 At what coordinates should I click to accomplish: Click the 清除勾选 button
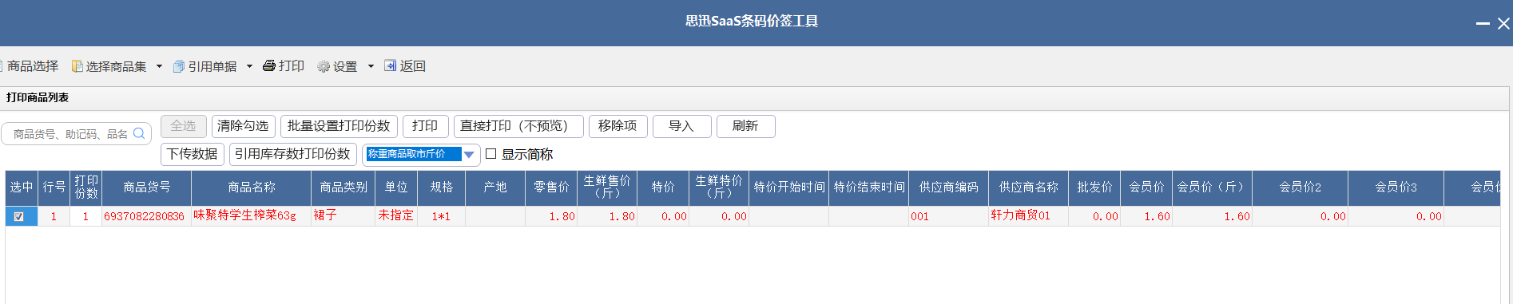click(x=243, y=126)
